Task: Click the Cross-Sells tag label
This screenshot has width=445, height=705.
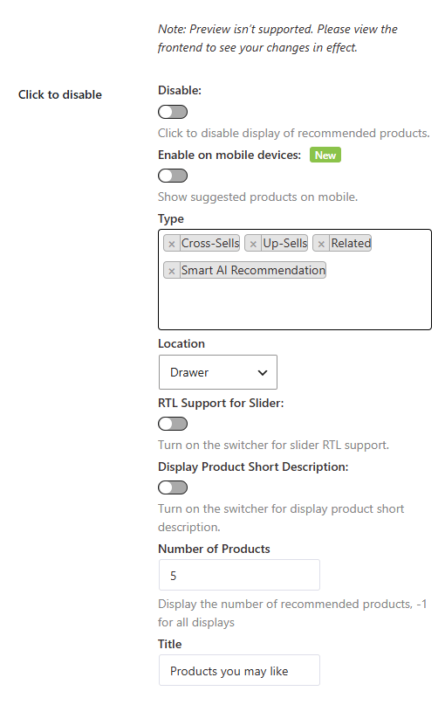Action: click(210, 243)
